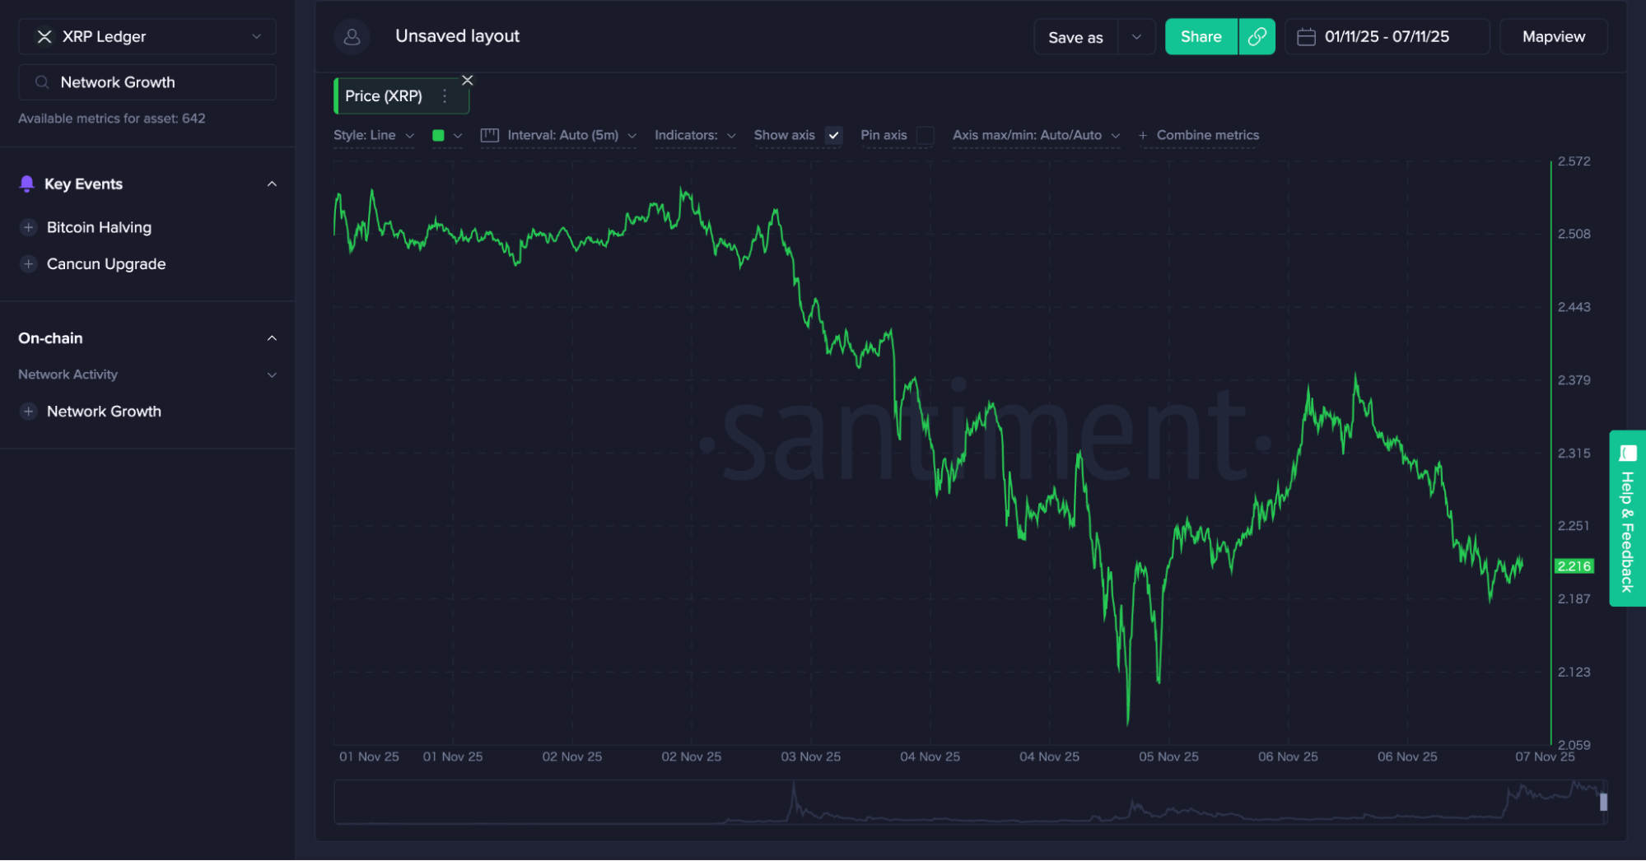Enable the Pin axis checkbox
The height and width of the screenshot is (861, 1646).
click(x=926, y=135)
